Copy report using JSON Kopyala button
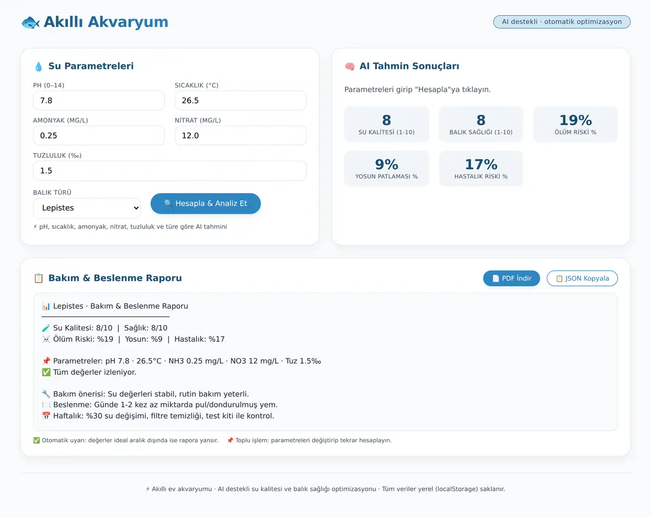This screenshot has height=517, width=651. coord(582,278)
